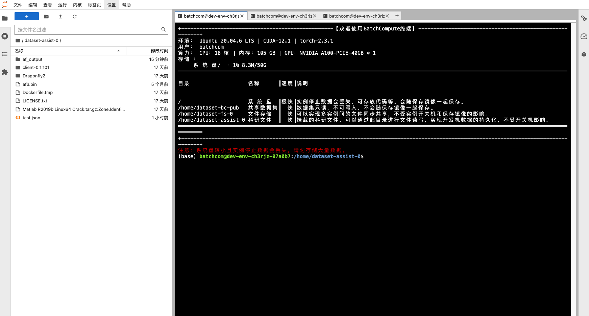Viewport: 589px width, 316px height.
Task: Open the af_output folder
Action: pyautogui.click(x=32, y=59)
